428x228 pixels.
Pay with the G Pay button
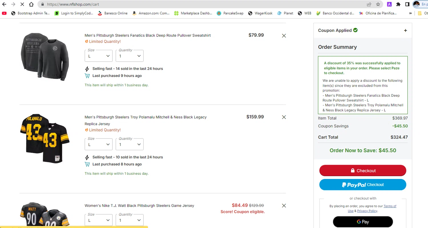click(363, 222)
